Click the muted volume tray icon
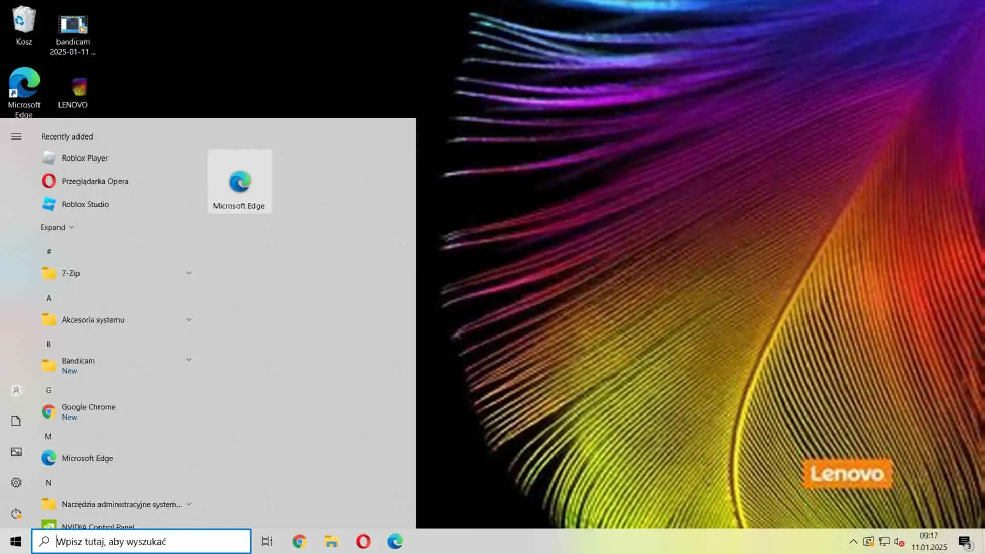985x554 pixels. coord(899,542)
